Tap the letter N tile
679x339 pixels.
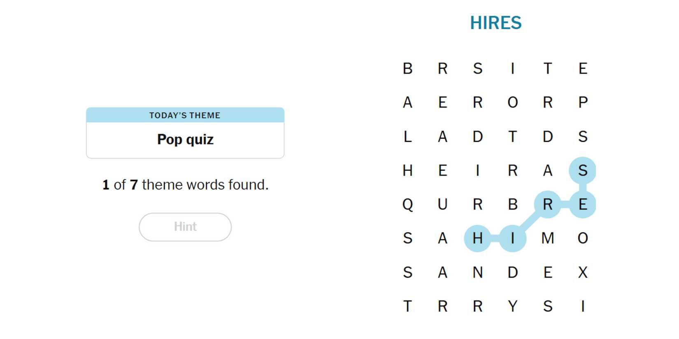[477, 272]
